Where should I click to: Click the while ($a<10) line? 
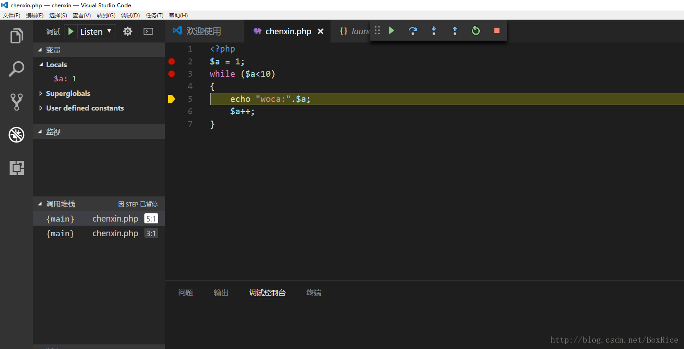[243, 74]
